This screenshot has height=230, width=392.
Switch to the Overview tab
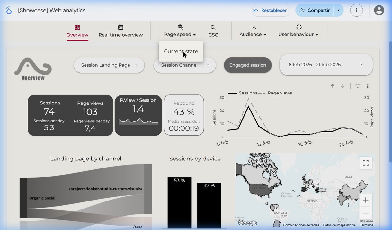tap(77, 31)
